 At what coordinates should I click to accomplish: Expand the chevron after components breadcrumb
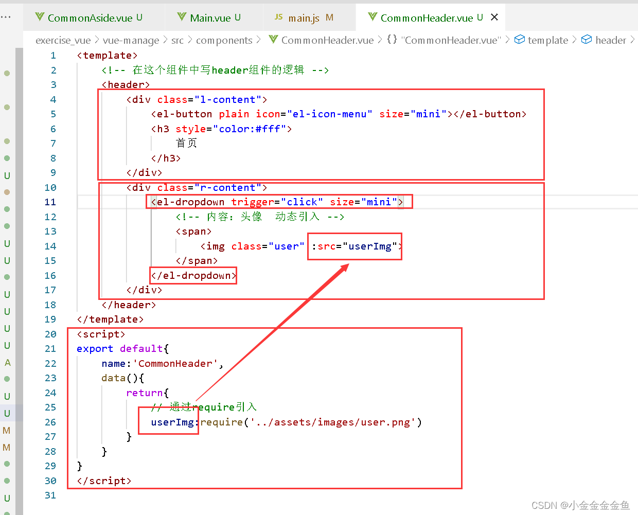pos(258,40)
